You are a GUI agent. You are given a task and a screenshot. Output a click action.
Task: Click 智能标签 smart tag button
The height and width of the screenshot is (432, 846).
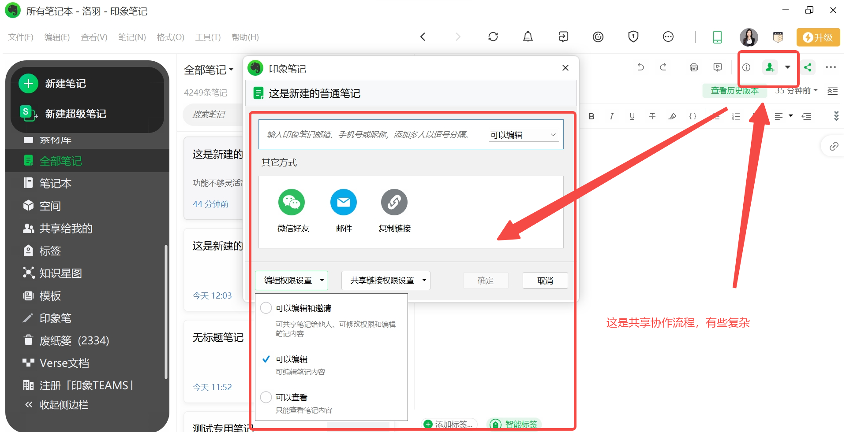(514, 424)
